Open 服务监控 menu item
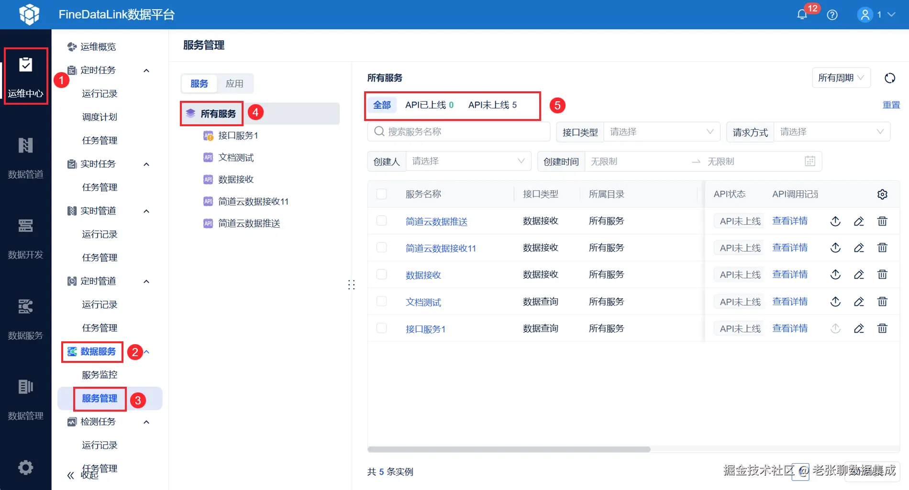This screenshot has width=909, height=490. point(100,375)
